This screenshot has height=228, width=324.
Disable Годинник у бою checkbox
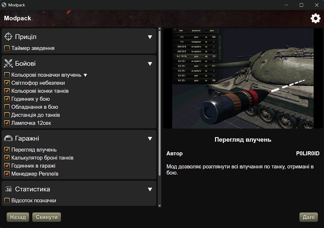coord(7,99)
